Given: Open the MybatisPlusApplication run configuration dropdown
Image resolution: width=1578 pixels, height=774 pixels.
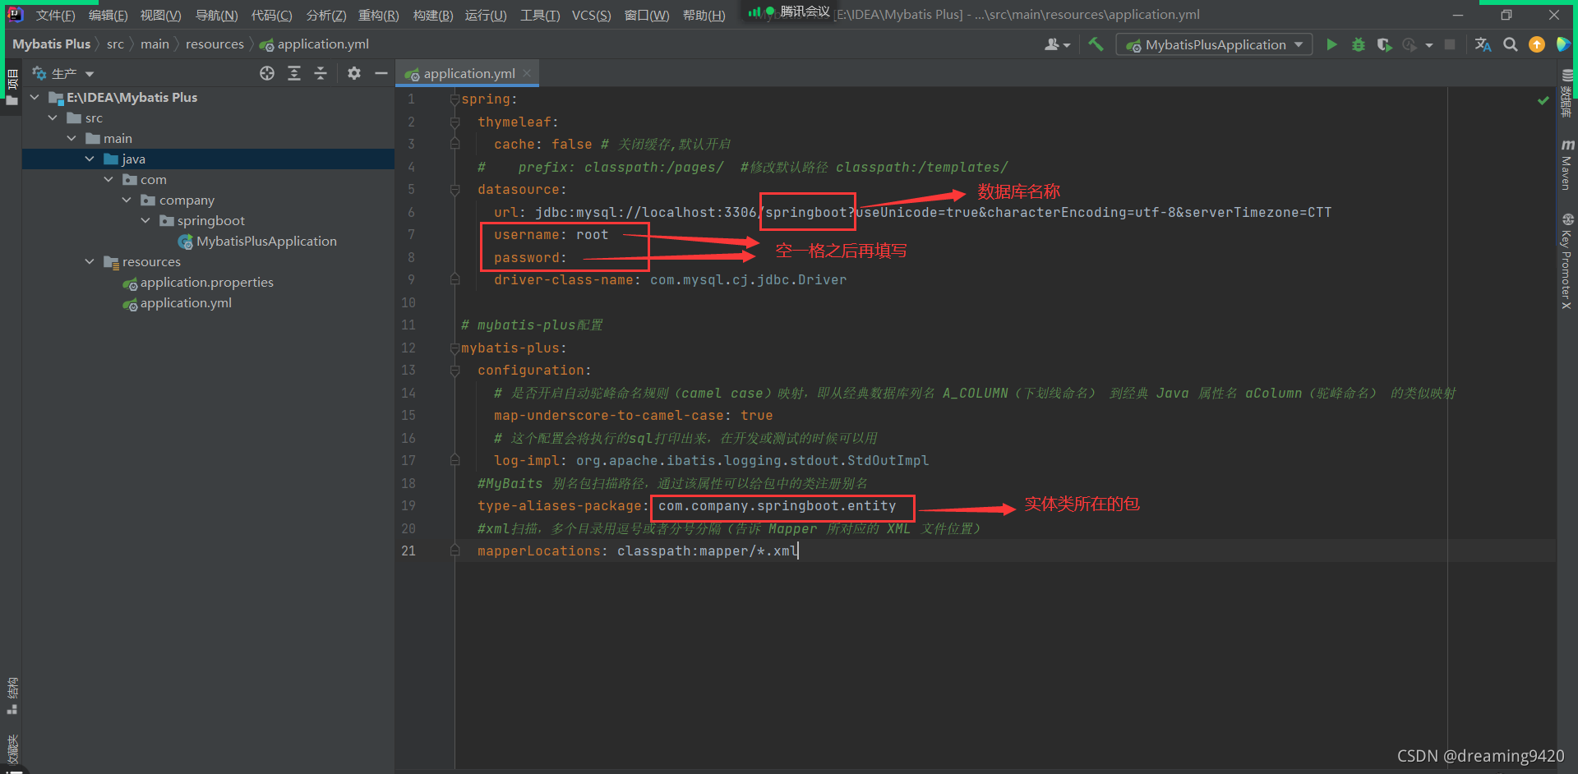Looking at the screenshot, I should (x=1297, y=44).
